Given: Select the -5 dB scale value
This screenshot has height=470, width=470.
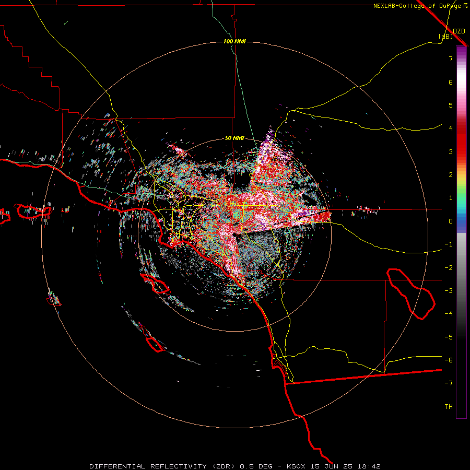Looking at the screenshot, I should coord(449,337).
